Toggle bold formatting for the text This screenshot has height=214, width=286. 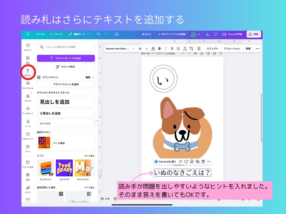[160, 49]
